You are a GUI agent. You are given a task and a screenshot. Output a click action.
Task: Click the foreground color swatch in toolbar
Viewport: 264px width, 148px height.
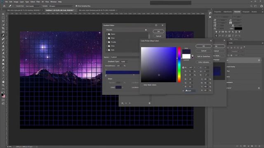2,95
